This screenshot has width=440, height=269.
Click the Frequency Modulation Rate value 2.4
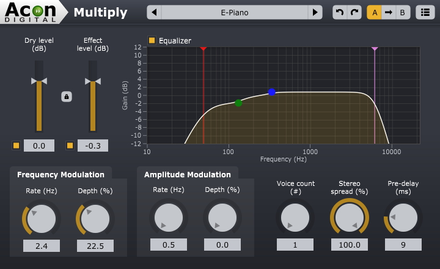click(42, 246)
